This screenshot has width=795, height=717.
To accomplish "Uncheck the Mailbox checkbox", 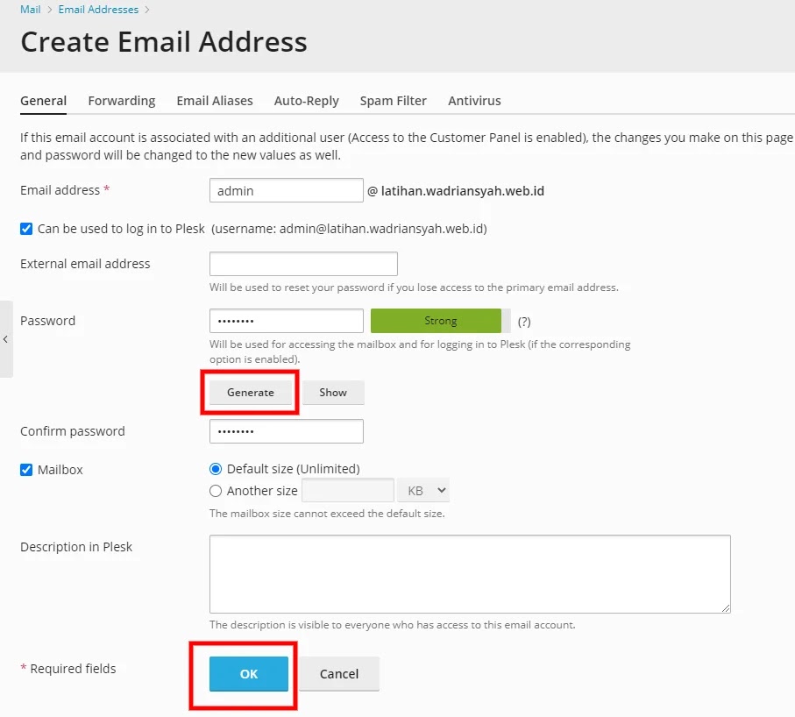I will 26,470.
